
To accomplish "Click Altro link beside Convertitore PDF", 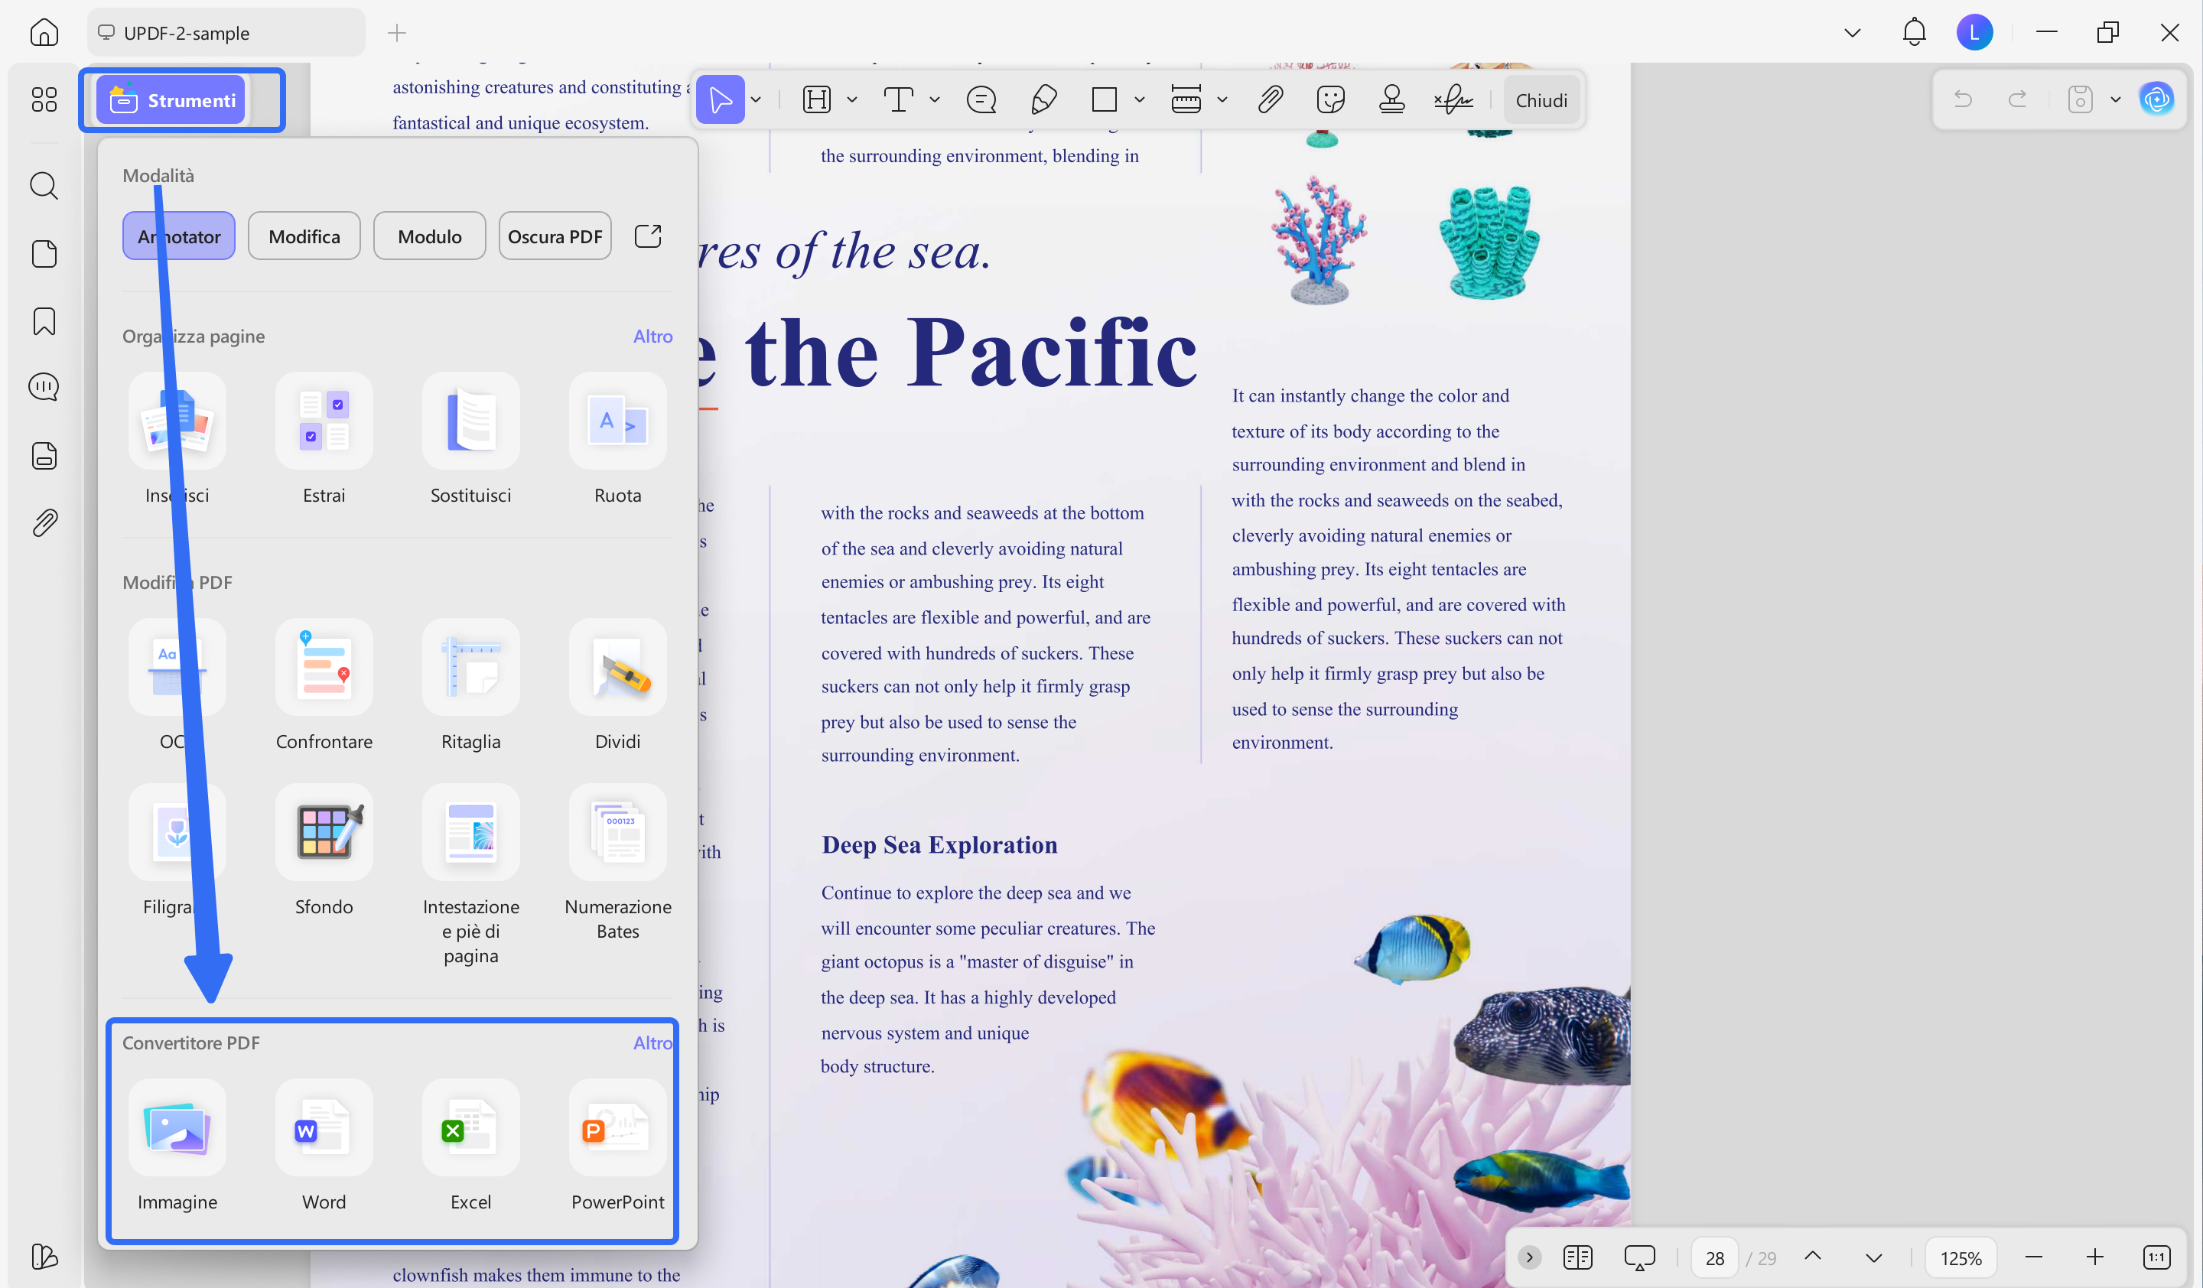I will 653,1042.
